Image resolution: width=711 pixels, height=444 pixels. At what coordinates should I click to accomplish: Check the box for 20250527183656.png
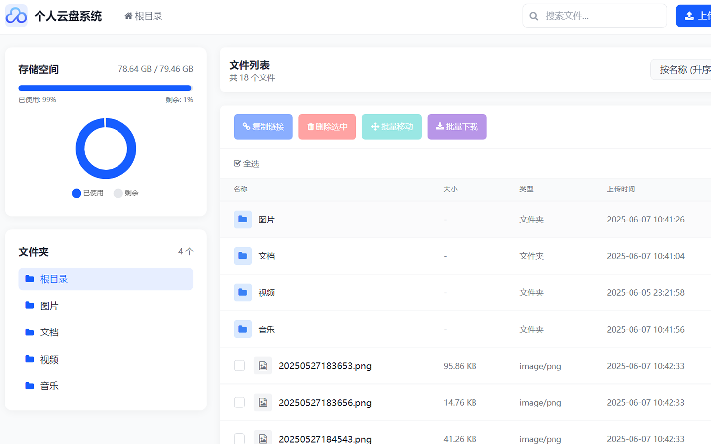coord(239,402)
